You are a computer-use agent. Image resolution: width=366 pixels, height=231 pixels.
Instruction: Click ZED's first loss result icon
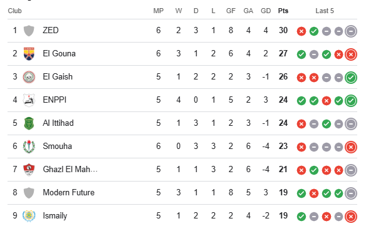point(301,31)
